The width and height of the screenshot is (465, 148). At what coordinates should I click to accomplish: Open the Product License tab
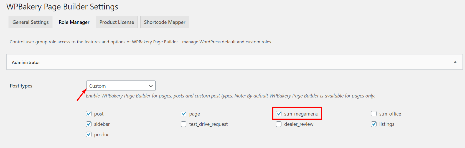point(117,22)
